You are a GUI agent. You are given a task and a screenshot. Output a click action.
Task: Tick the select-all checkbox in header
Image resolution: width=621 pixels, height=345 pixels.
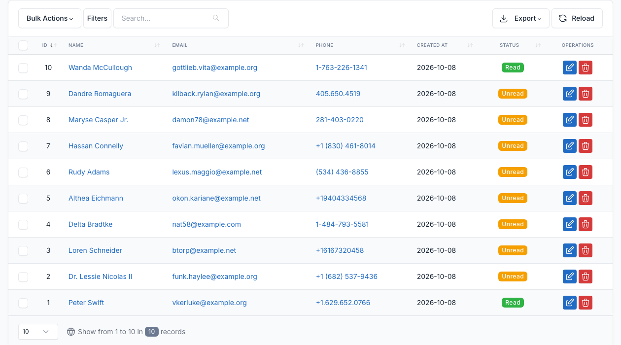tap(23, 45)
